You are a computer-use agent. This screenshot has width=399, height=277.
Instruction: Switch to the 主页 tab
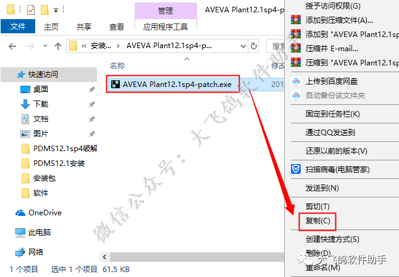click(51, 27)
